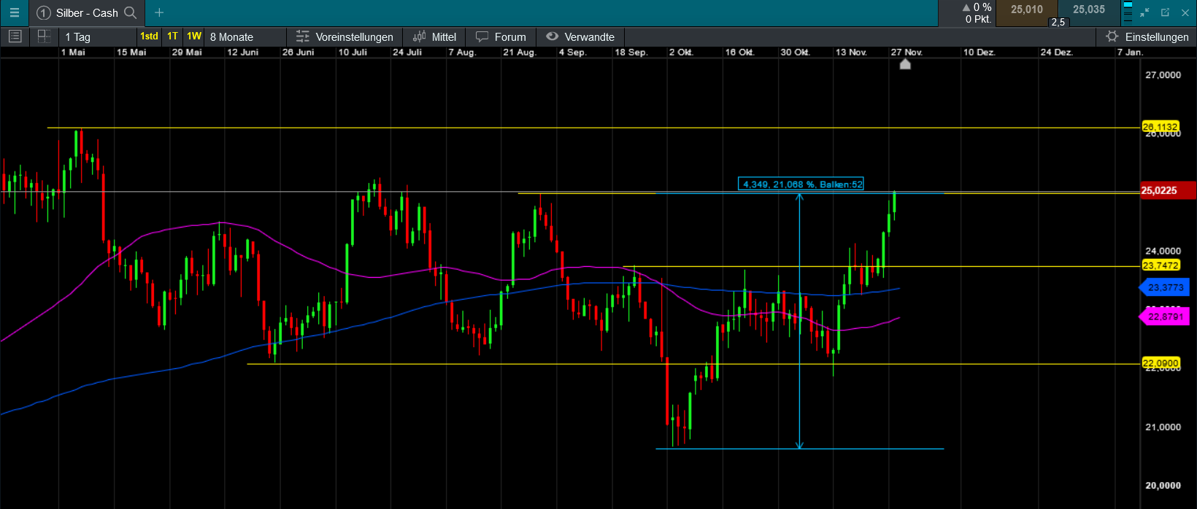Open the hamburger main menu
Viewport: 1197px width, 509px height.
pos(14,12)
